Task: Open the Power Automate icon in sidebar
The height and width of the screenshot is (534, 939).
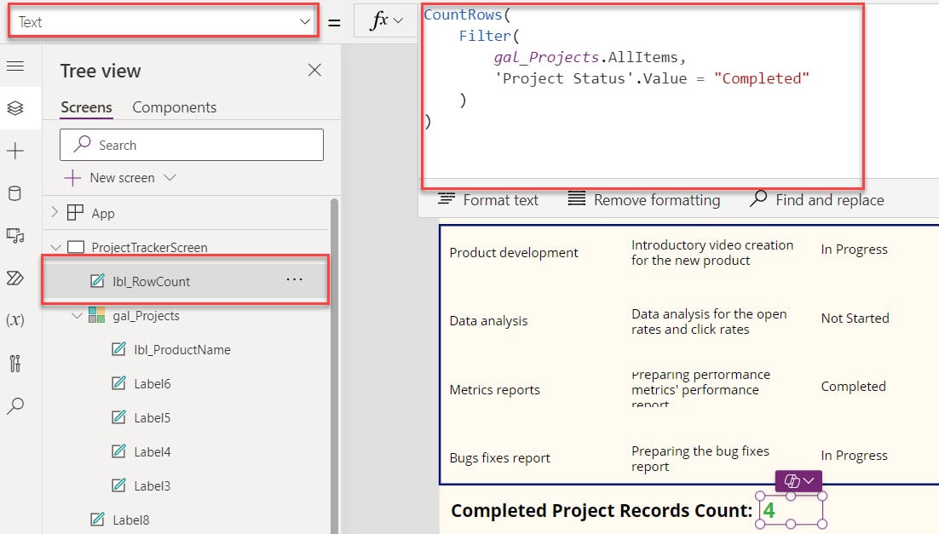Action: pyautogui.click(x=15, y=278)
